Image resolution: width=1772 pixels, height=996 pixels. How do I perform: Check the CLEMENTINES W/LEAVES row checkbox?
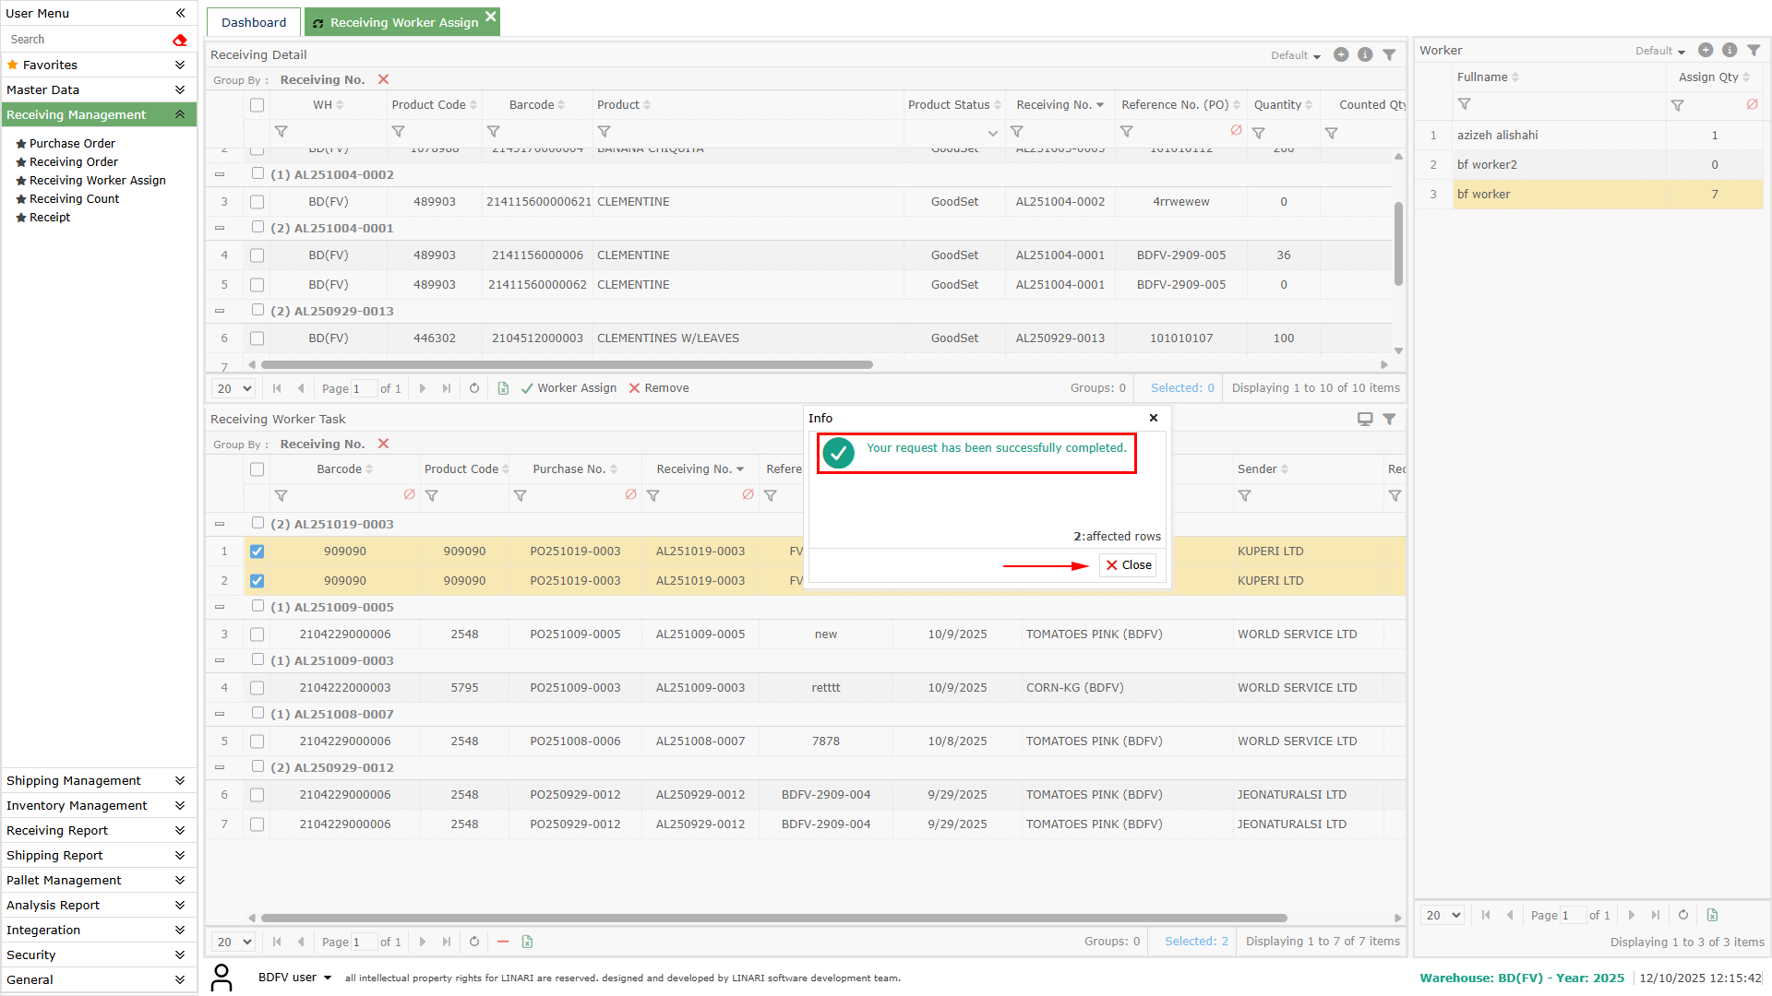click(x=257, y=338)
